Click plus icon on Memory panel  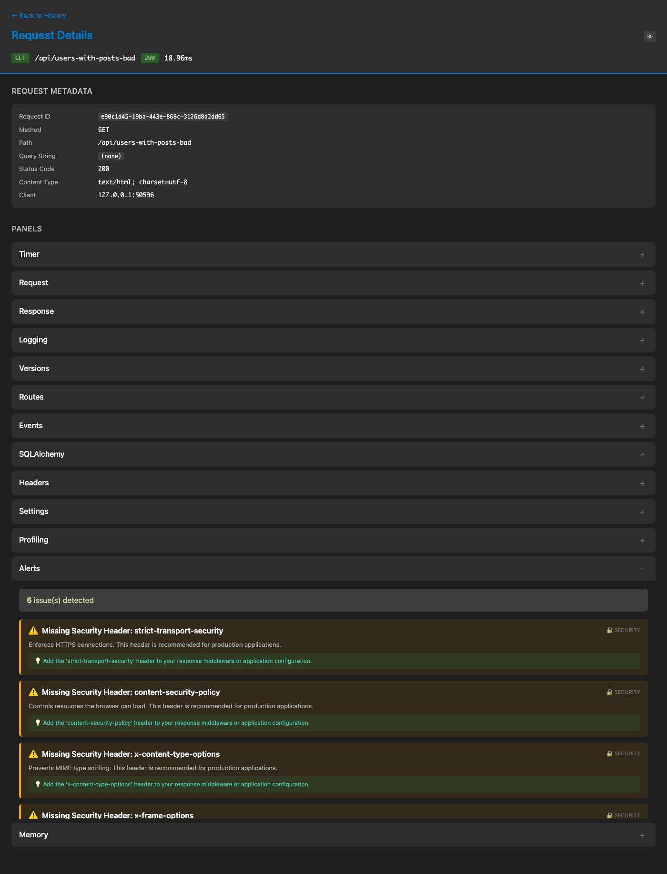pyautogui.click(x=642, y=835)
